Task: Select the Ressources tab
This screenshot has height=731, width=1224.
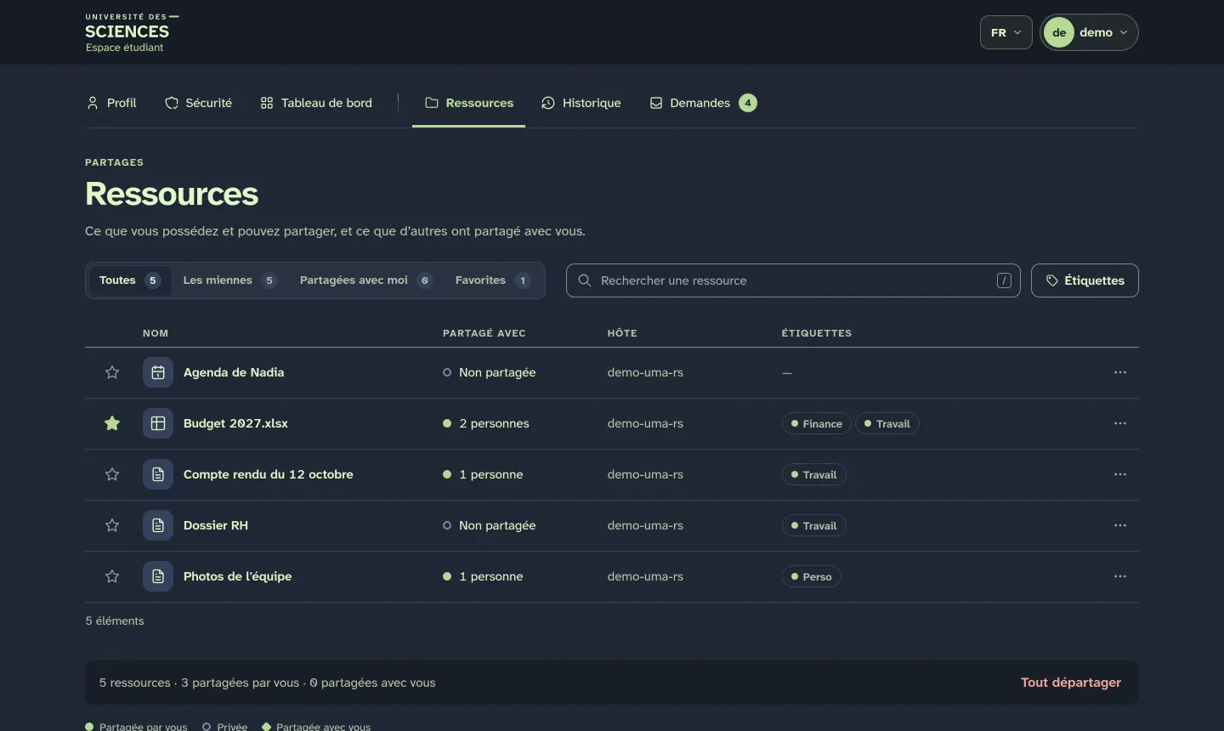Action: tap(469, 103)
